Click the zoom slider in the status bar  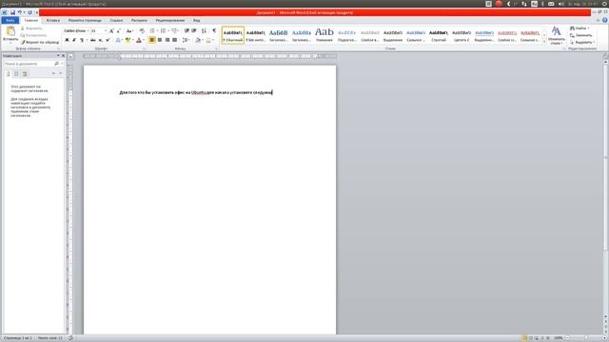[585, 338]
